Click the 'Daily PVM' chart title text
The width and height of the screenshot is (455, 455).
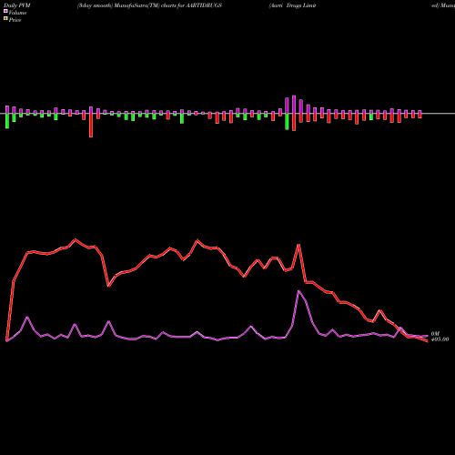tap(17, 5)
